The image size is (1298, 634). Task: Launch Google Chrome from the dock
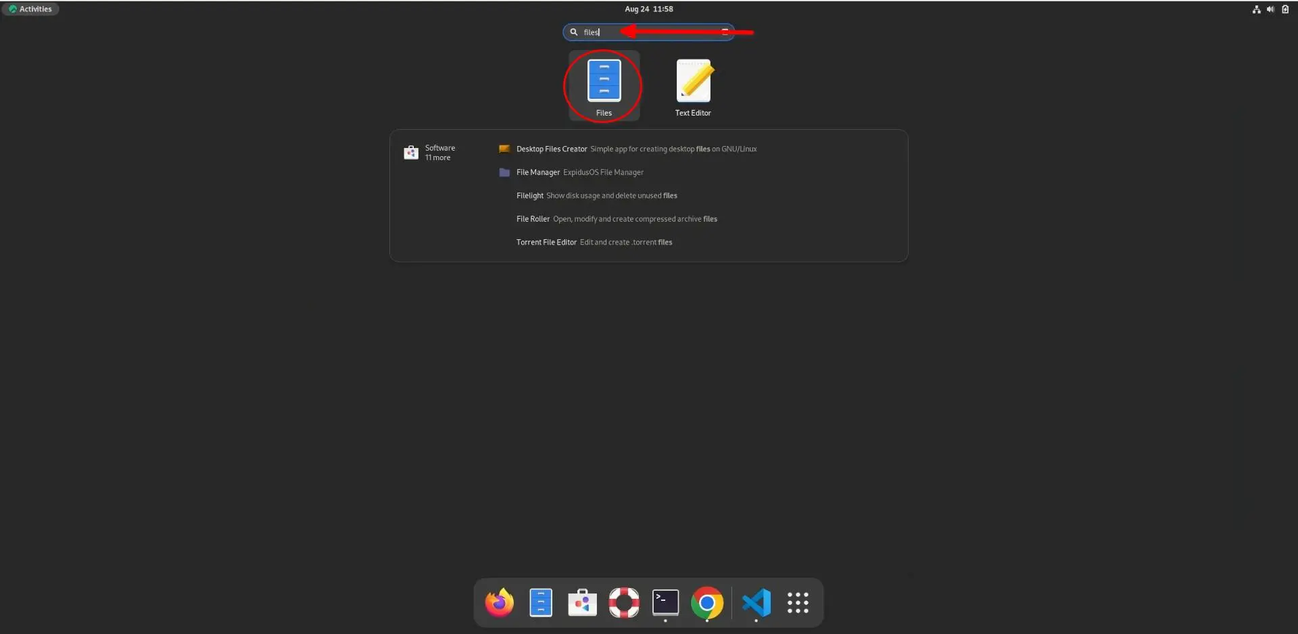[x=707, y=602]
